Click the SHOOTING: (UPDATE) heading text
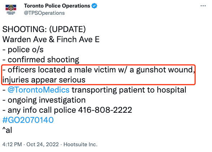212x152 pixels. (44, 29)
